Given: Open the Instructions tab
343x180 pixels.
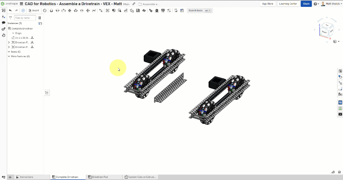Looking at the screenshot, I should (26, 177).
